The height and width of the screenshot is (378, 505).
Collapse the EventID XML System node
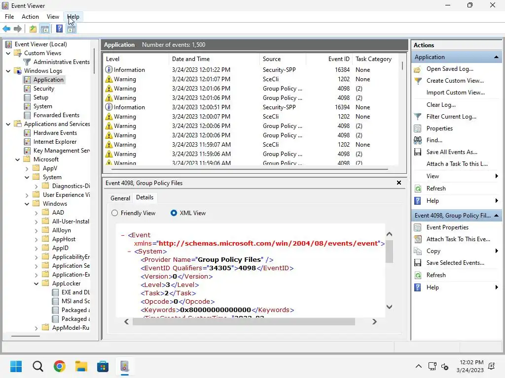point(129,252)
